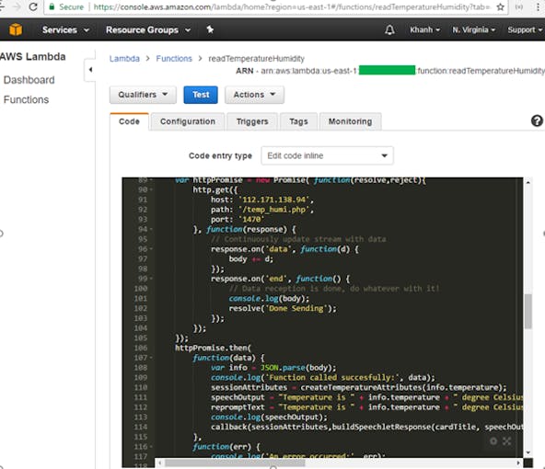Open the Services dropdown menu
This screenshot has width=545, height=469.
[x=65, y=29]
